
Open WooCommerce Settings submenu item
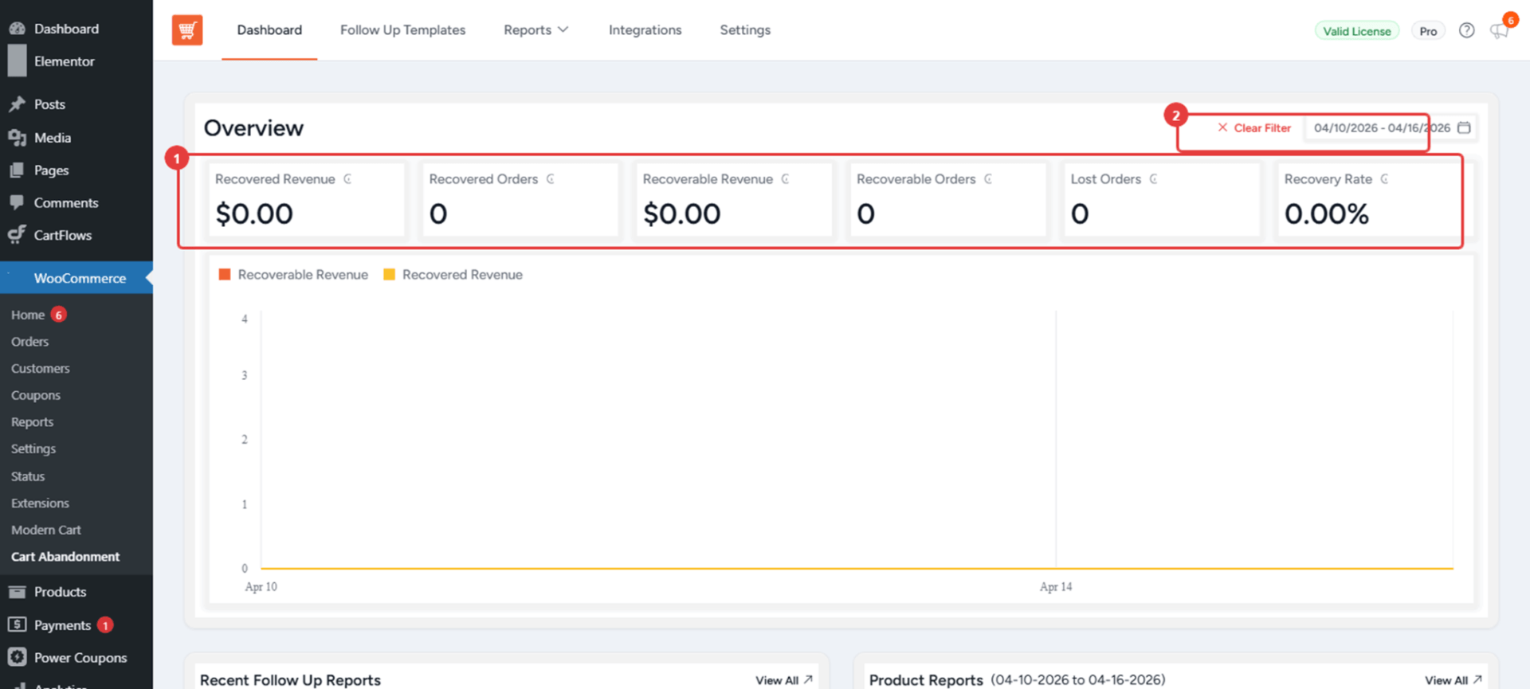33,449
